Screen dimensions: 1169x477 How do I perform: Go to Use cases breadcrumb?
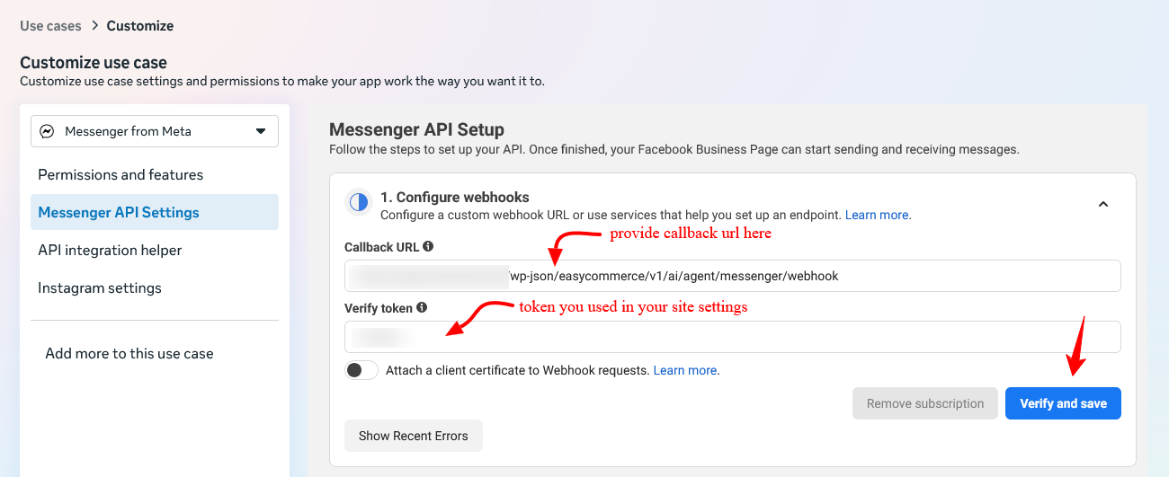click(x=50, y=25)
